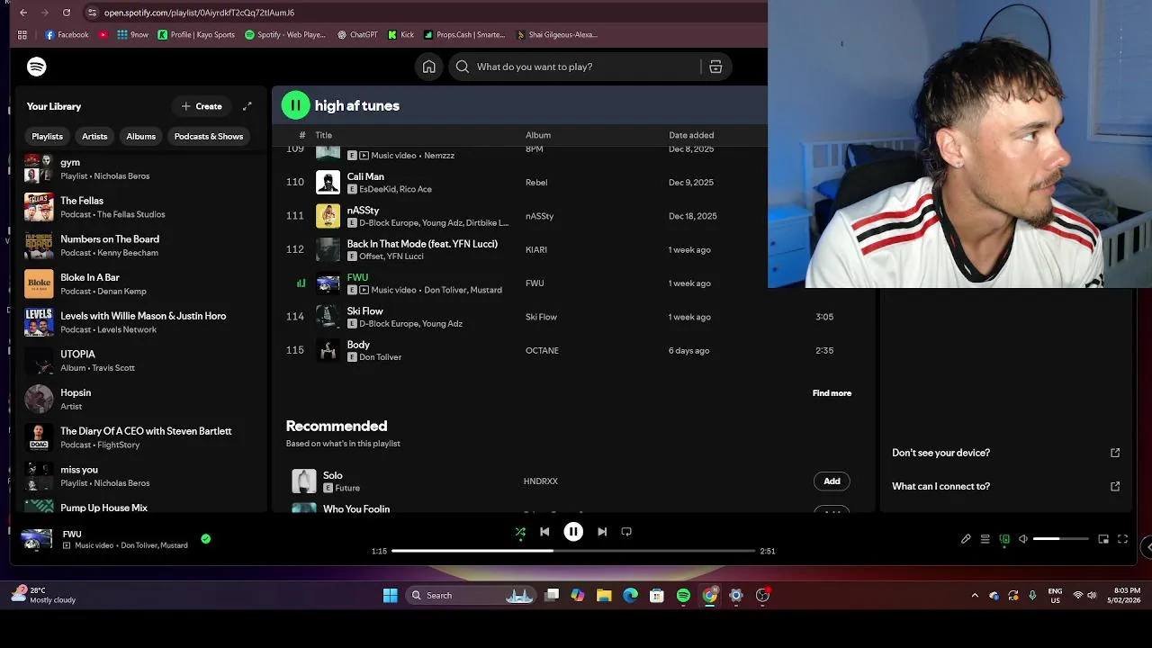1152x648 pixels.
Task: Open the Windows Start menu
Action: point(390,595)
